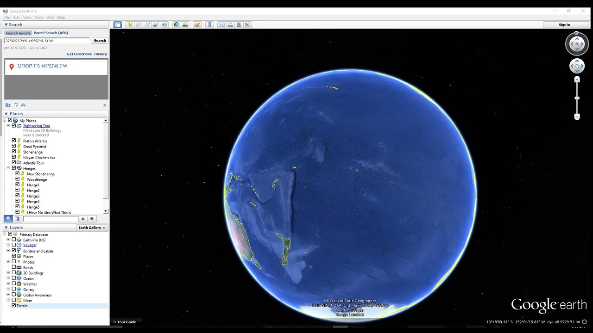593x333 pixels.
Task: Uncheck the Great Pyramid placemark
Action: [14, 146]
